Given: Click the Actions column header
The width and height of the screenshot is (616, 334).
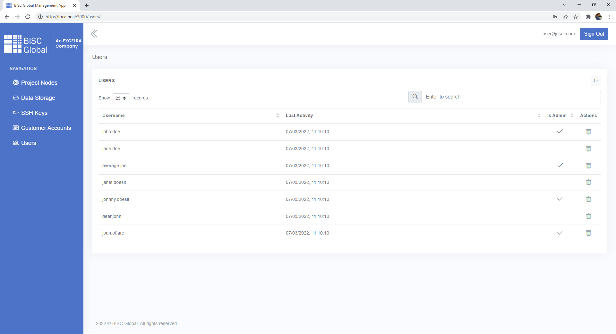Looking at the screenshot, I should (x=588, y=116).
